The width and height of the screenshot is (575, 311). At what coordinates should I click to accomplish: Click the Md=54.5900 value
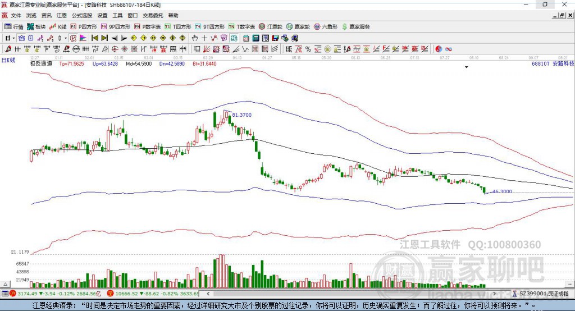coord(139,63)
